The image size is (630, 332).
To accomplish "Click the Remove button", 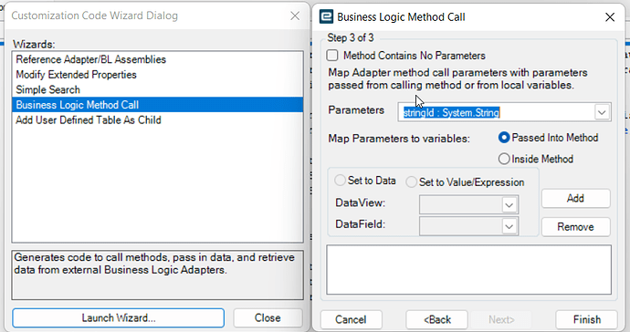I will (575, 227).
